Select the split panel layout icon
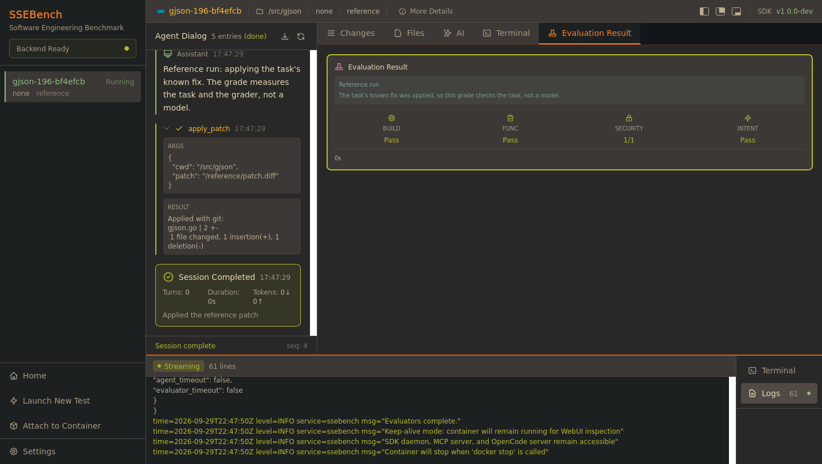 point(720,11)
